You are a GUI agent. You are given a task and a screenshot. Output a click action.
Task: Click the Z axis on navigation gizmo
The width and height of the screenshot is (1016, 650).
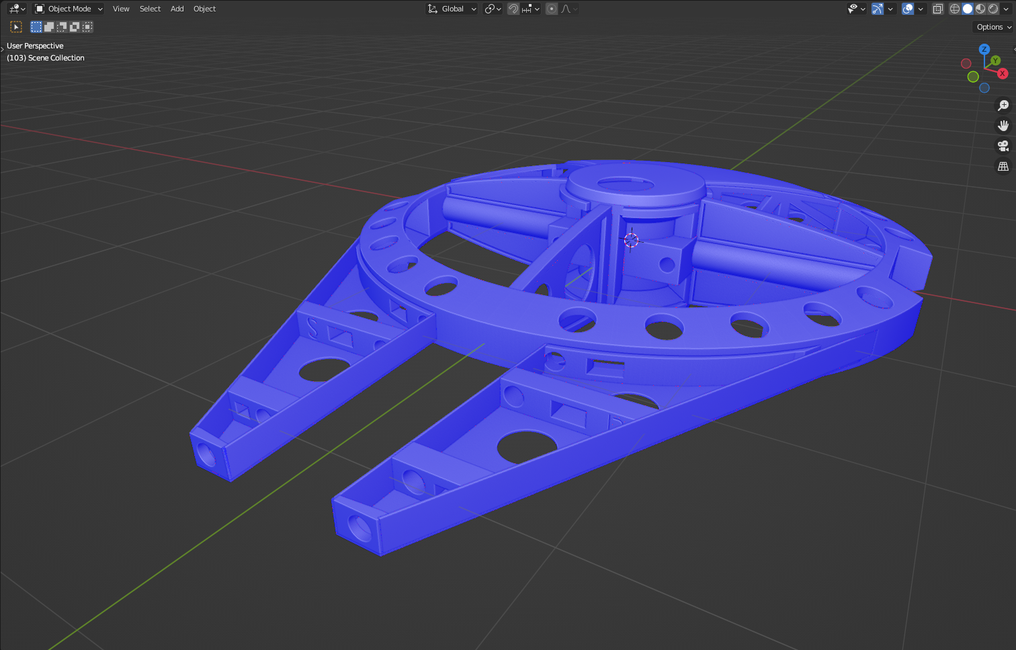click(x=984, y=49)
